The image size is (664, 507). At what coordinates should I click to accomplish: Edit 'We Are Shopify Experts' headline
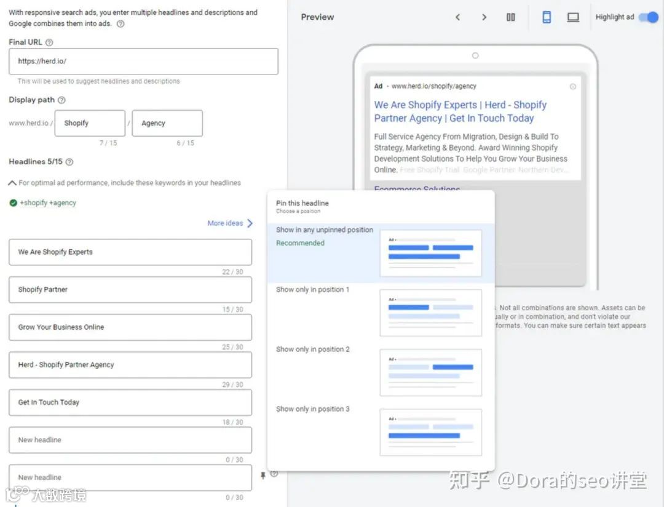(x=130, y=252)
